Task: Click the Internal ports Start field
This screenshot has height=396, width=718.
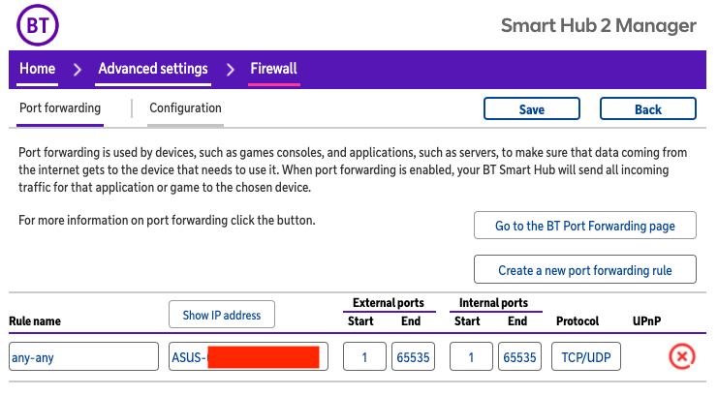Action: pos(472,357)
